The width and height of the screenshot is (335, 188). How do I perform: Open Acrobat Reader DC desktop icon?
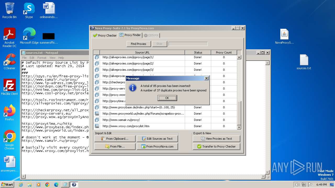pyautogui.click(x=9, y=38)
